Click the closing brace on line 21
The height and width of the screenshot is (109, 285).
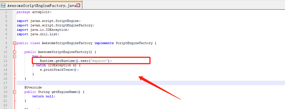tap(25, 101)
